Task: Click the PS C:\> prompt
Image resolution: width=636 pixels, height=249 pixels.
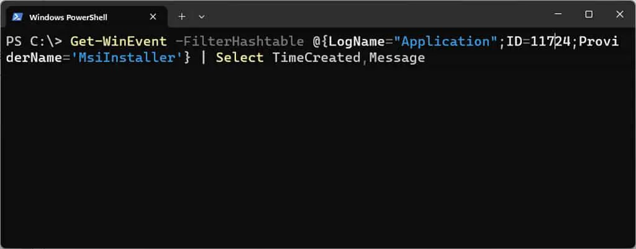Action: 34,42
